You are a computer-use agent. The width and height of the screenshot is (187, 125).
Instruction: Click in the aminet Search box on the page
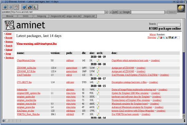[x=169, y=25]
